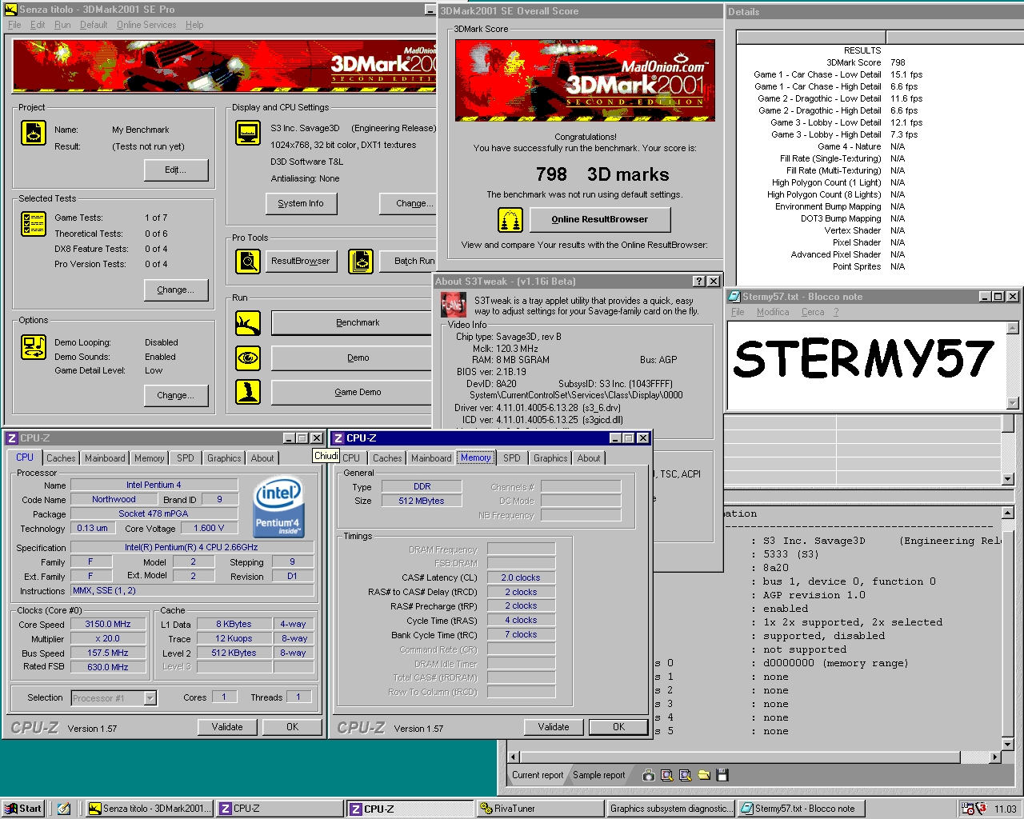Open the Edit menu in 3DMark2001
Screen dimensions: 1024x819
pyautogui.click(x=38, y=25)
